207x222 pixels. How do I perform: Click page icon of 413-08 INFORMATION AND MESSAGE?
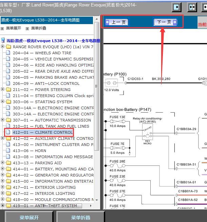point(8,156)
